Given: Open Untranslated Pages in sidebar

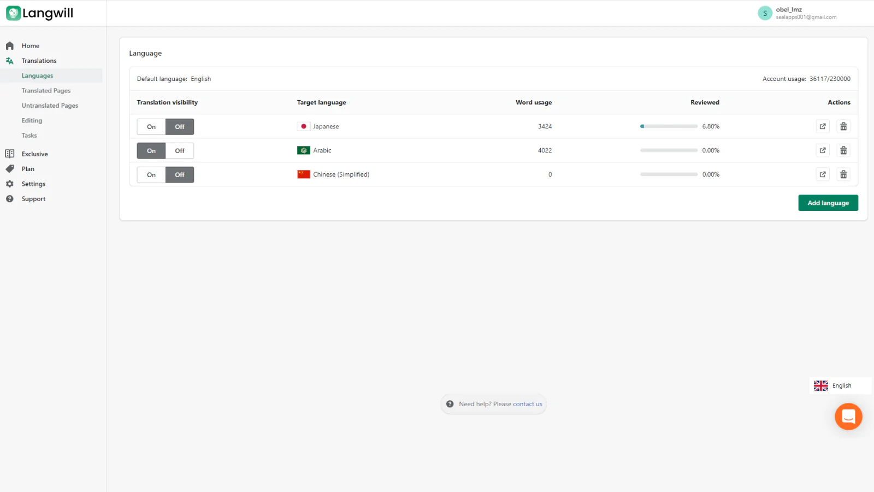Looking at the screenshot, I should click(50, 106).
